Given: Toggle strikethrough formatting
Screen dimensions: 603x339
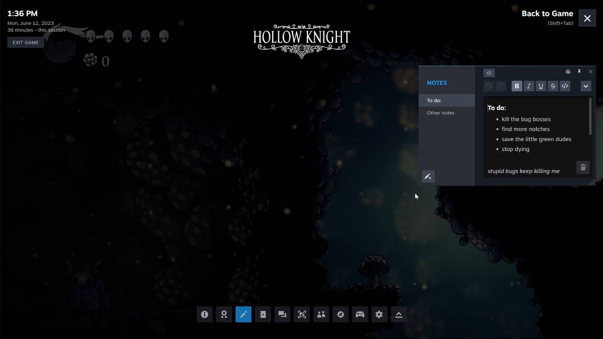Looking at the screenshot, I should 553,86.
